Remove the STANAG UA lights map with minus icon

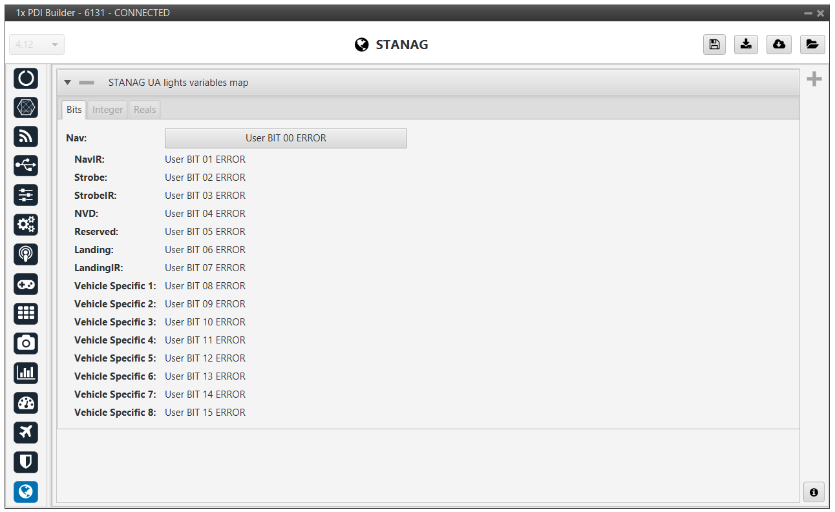[87, 83]
